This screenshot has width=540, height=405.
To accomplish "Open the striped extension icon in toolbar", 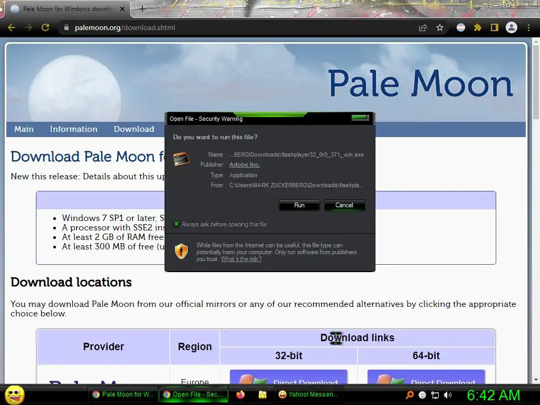I will click(x=461, y=27).
